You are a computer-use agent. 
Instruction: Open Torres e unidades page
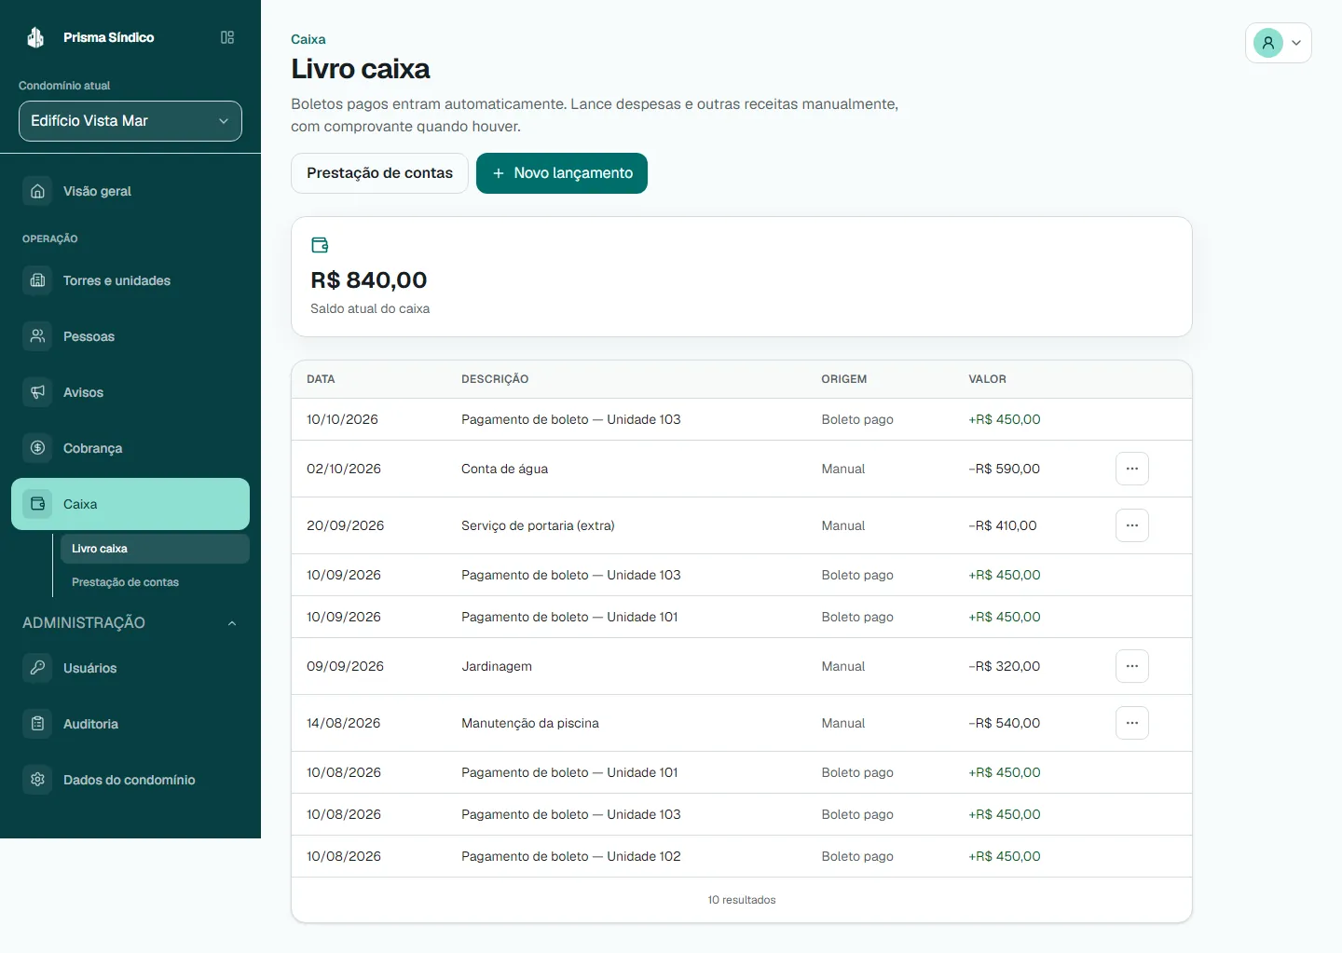click(130, 280)
